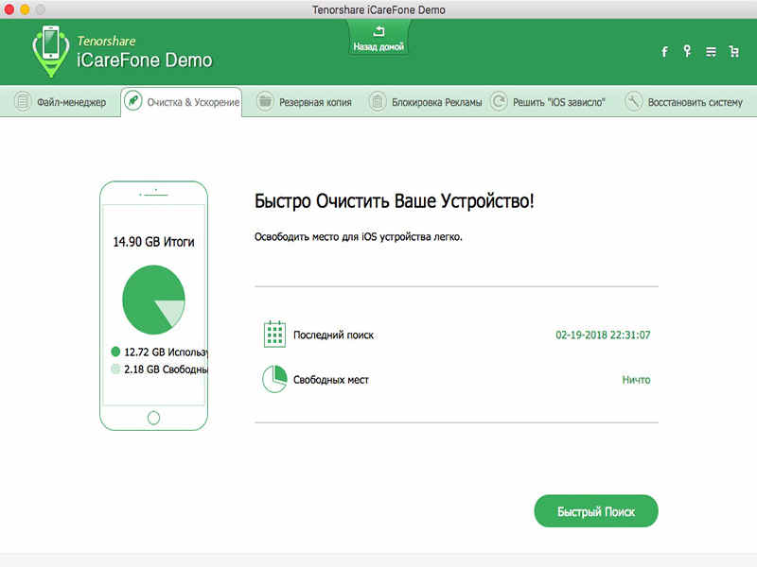Viewport: 757px width, 567px height.
Task: Open the Резервная копия tab
Action: pyautogui.click(x=304, y=102)
